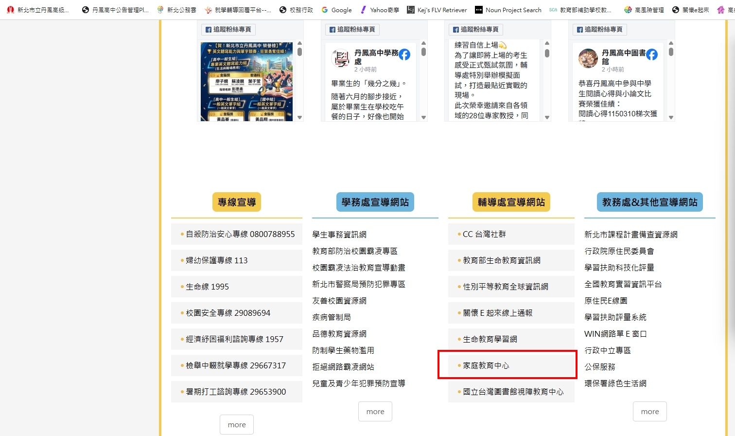735x436 pixels.
Task: Click more under 專線宣導 list
Action: [x=237, y=425]
